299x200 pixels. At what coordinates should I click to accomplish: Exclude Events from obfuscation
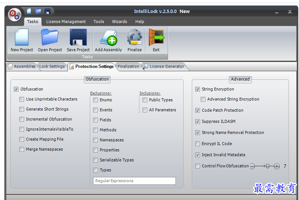coord(96,110)
